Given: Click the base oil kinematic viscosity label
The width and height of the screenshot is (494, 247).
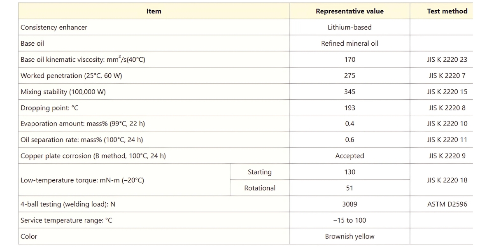Looking at the screenshot, I should click(x=83, y=59).
